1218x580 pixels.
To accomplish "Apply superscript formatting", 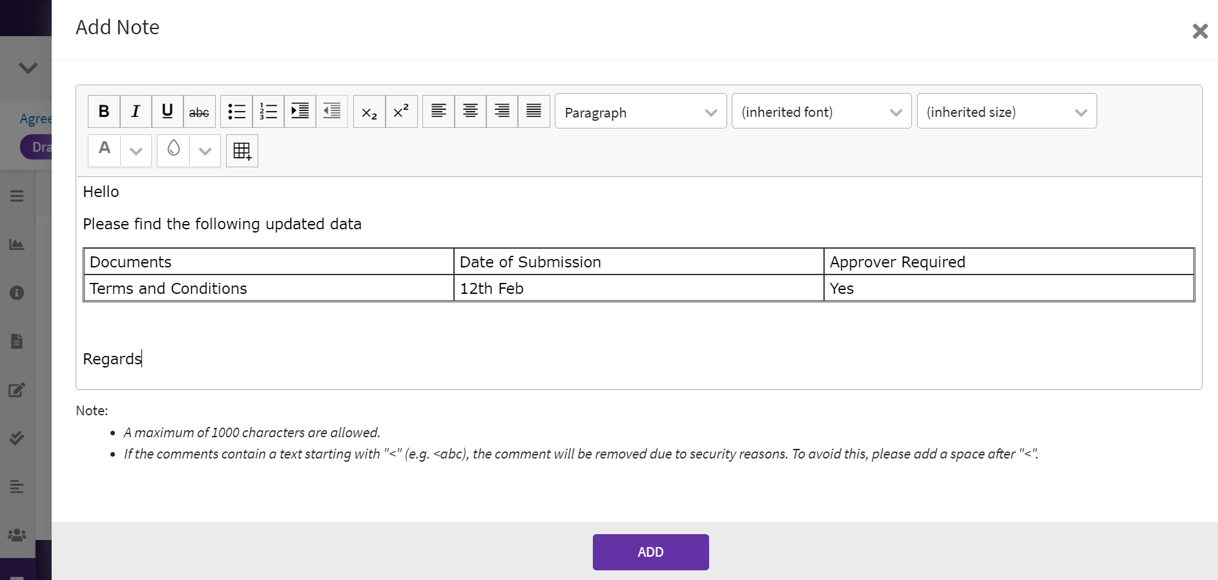I will coord(401,112).
